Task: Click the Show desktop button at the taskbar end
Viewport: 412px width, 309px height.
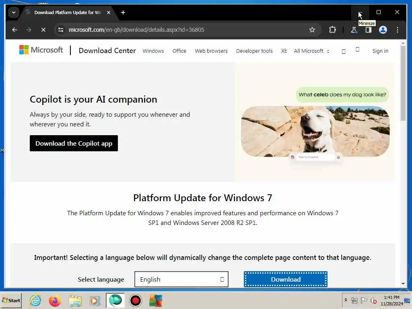Action: click(408, 300)
